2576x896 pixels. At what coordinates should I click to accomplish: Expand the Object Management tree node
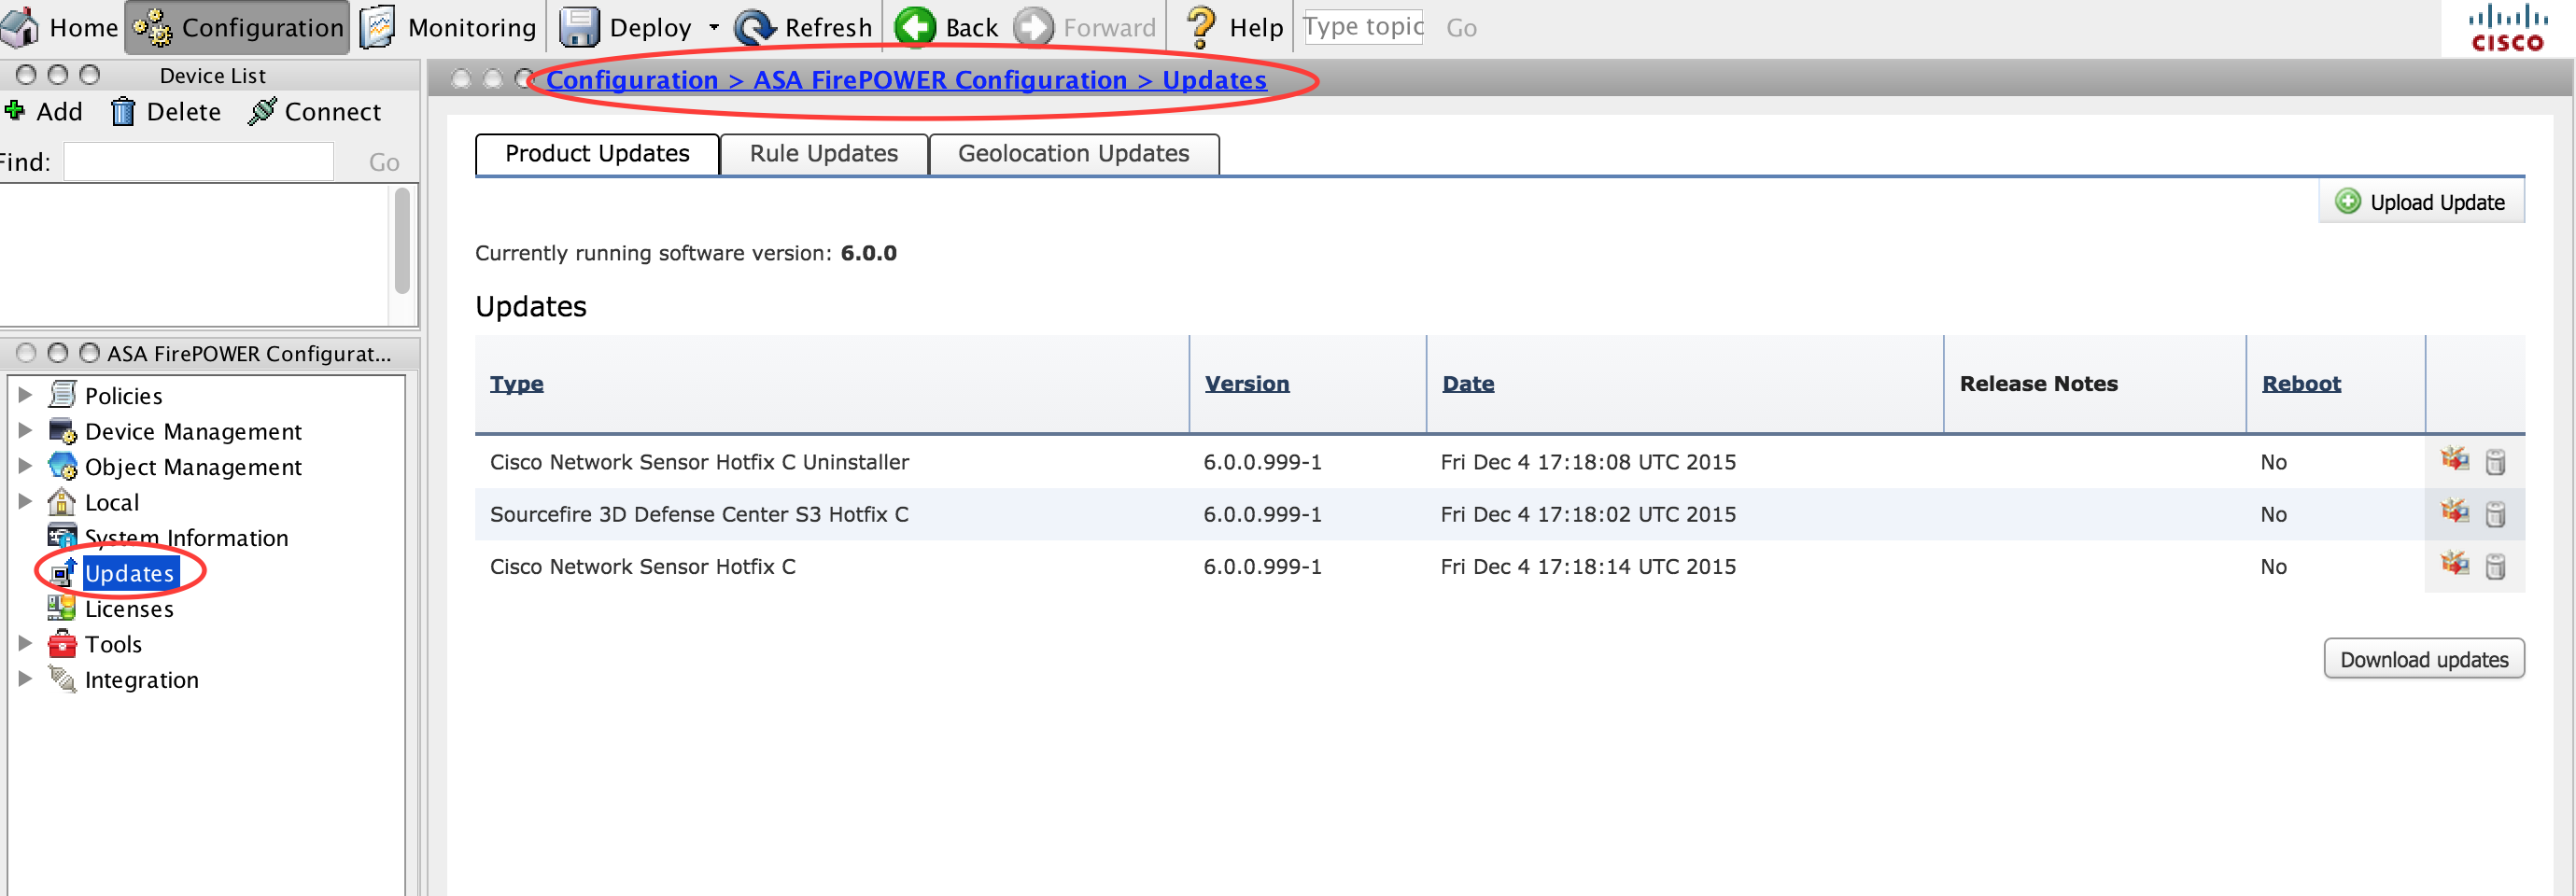[26, 466]
